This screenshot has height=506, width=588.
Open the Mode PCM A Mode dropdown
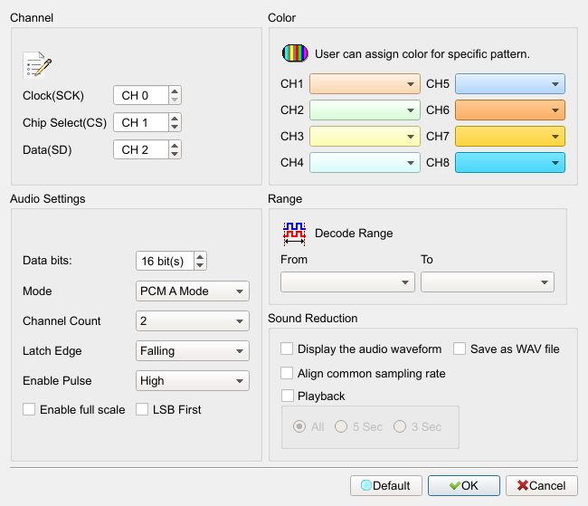pos(193,291)
